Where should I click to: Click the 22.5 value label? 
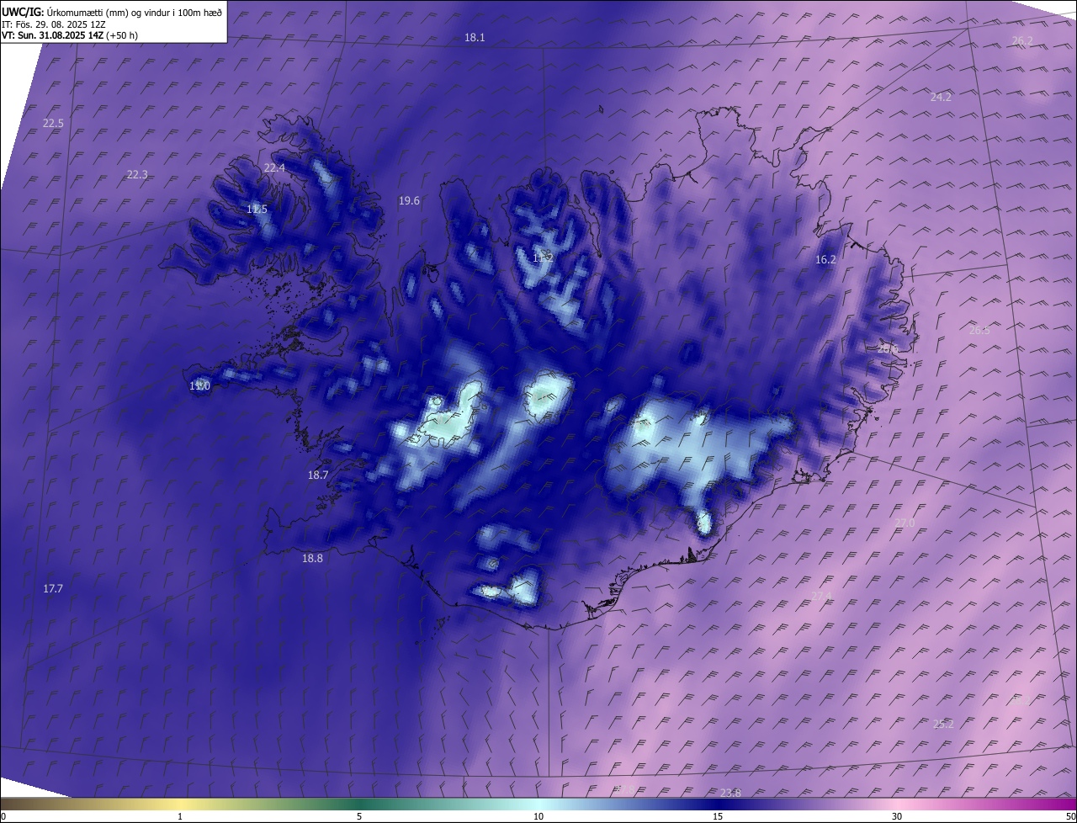[x=53, y=124]
